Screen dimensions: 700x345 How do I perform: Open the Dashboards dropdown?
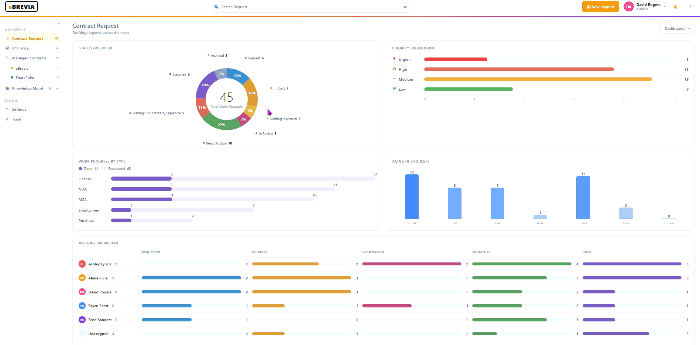tap(677, 29)
